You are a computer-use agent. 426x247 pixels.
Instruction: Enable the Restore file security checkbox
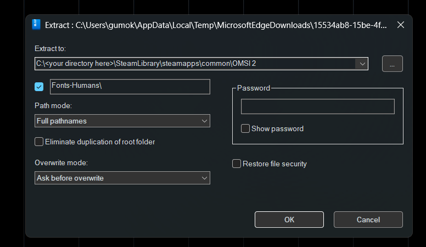[237, 164]
